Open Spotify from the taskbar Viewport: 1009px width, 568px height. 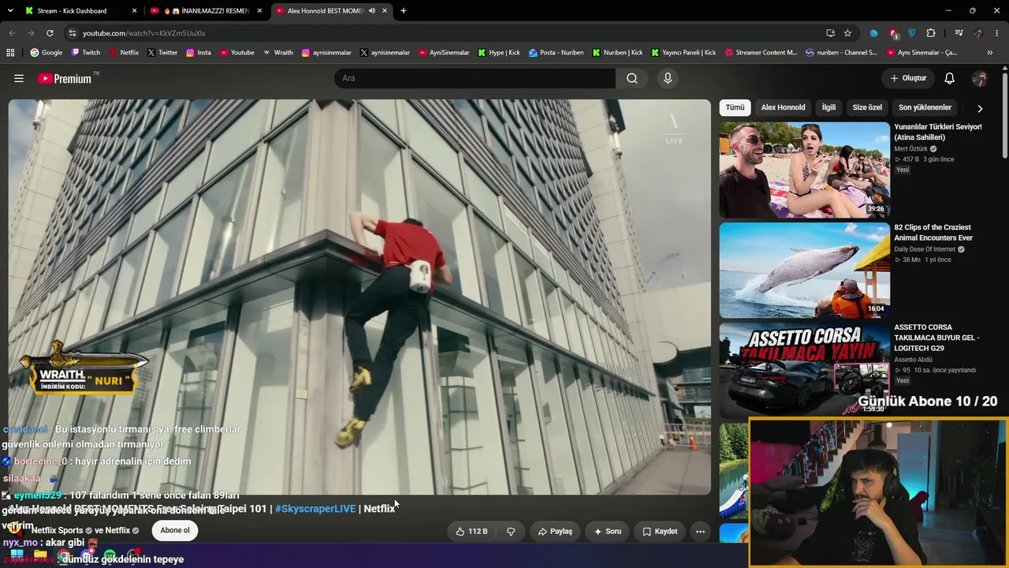tap(110, 555)
